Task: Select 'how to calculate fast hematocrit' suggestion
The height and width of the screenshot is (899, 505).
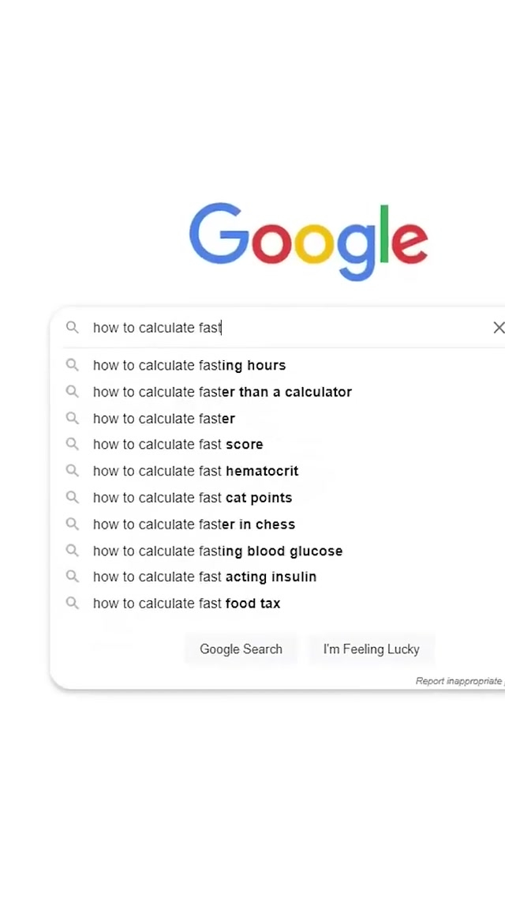Action: click(196, 471)
